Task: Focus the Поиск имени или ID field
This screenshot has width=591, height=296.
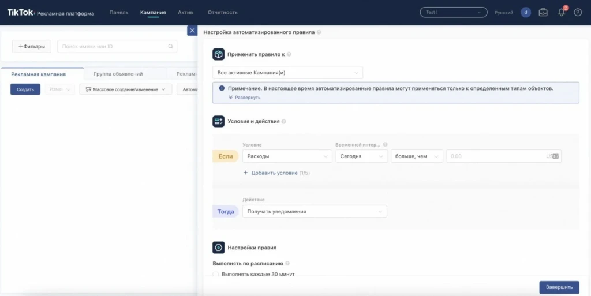Action: (x=117, y=46)
